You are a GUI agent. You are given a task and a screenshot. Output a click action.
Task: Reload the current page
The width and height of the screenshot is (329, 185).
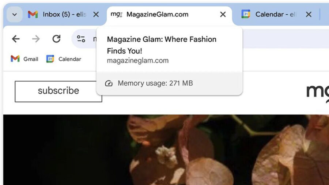56,39
